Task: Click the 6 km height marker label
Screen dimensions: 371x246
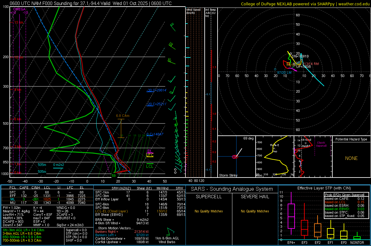Action: (18, 119)
